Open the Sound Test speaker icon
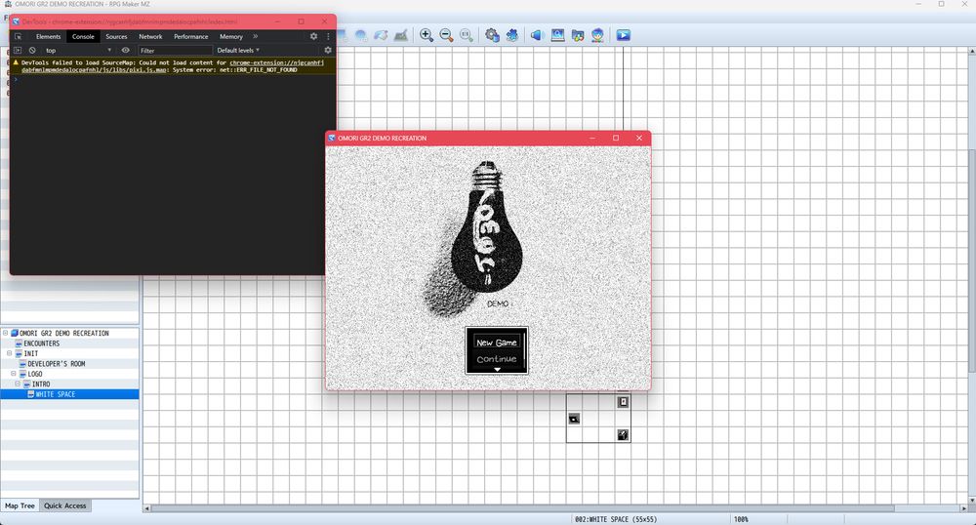 pos(537,35)
